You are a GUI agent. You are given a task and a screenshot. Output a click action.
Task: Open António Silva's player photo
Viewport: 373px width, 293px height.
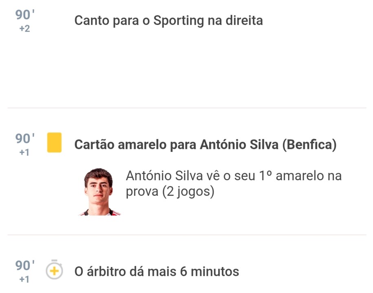click(99, 191)
